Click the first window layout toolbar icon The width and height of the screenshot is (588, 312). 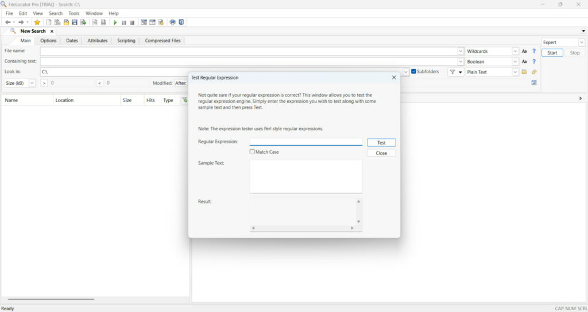(144, 22)
